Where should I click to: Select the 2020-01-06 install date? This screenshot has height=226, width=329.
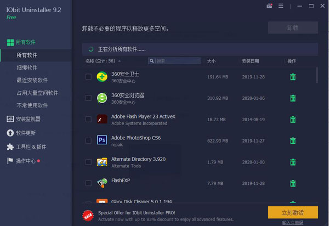point(253,98)
